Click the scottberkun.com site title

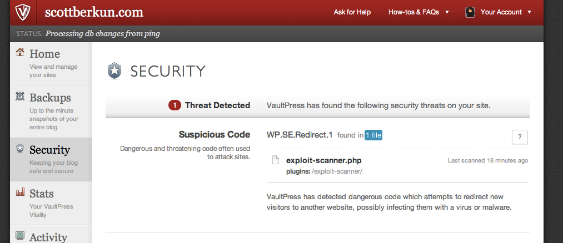[x=94, y=12]
